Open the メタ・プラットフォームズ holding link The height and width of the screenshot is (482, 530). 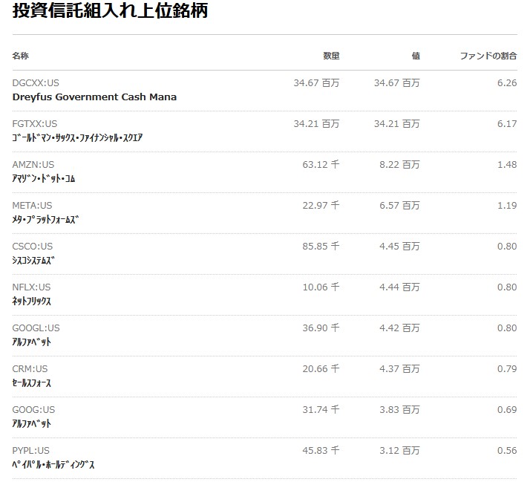(45, 219)
